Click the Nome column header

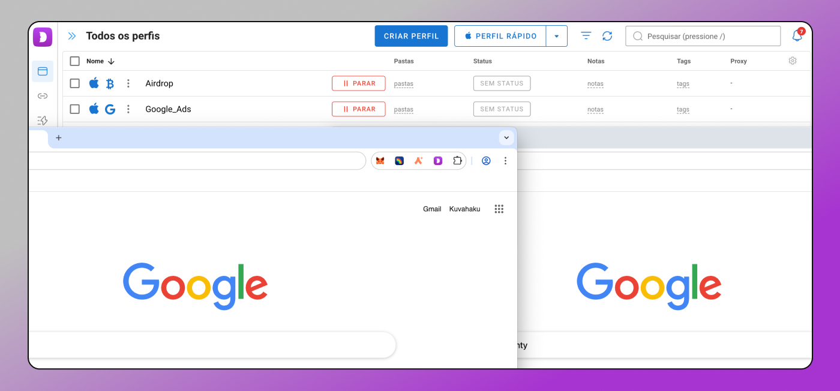[95, 61]
